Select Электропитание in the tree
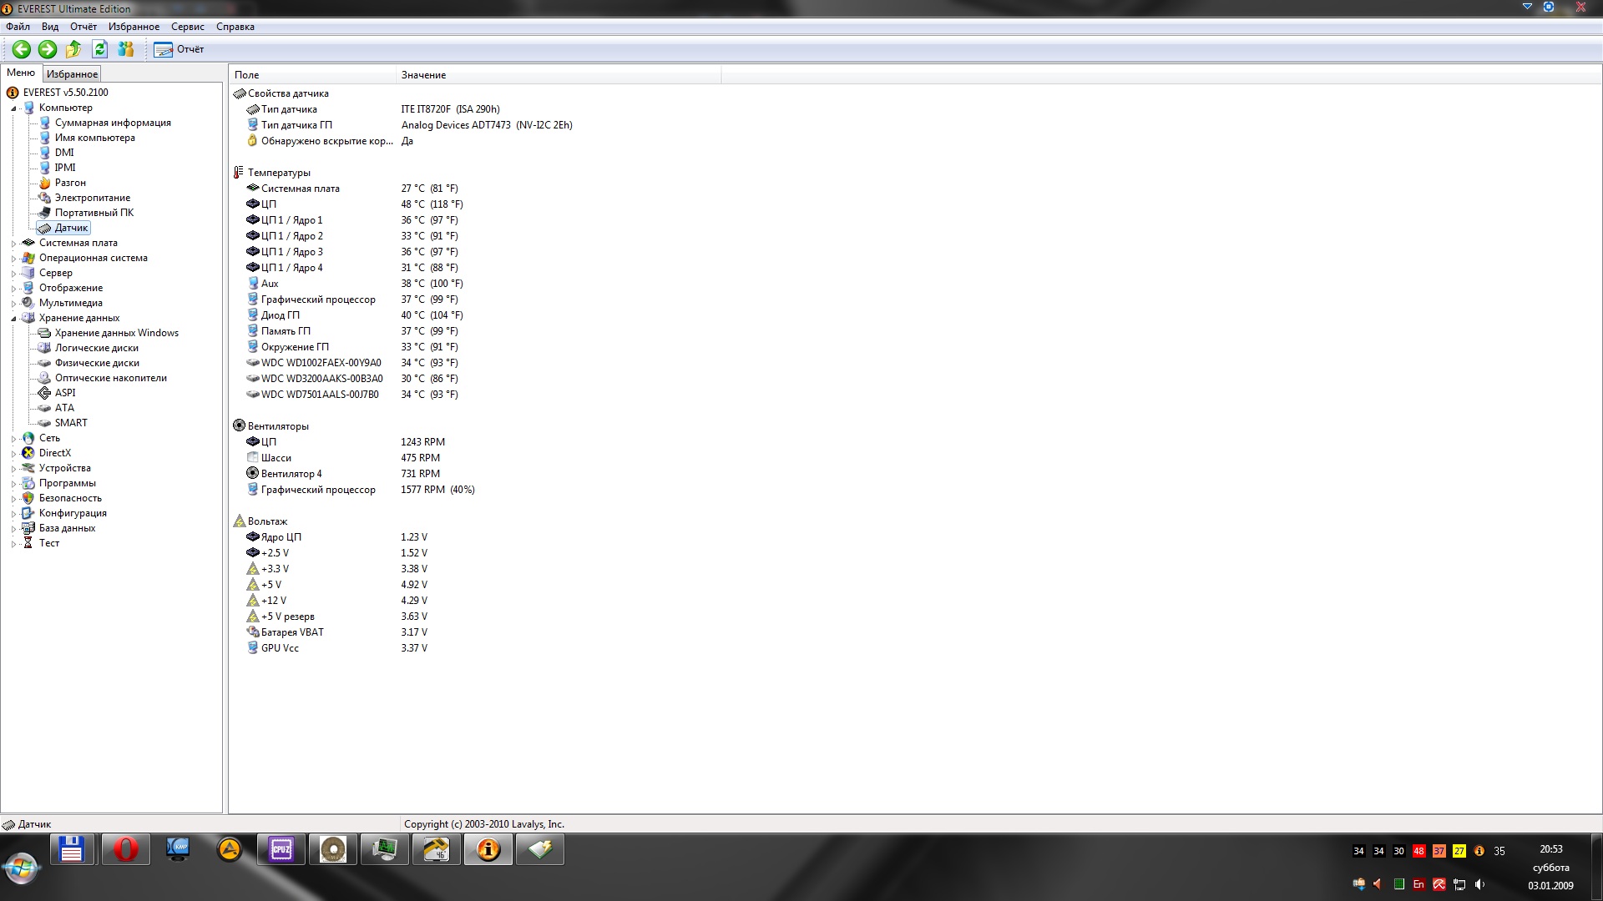This screenshot has height=901, width=1603. [93, 198]
